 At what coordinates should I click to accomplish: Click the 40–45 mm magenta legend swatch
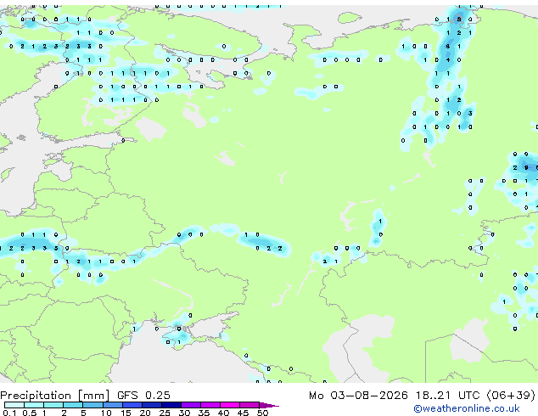(x=230, y=405)
